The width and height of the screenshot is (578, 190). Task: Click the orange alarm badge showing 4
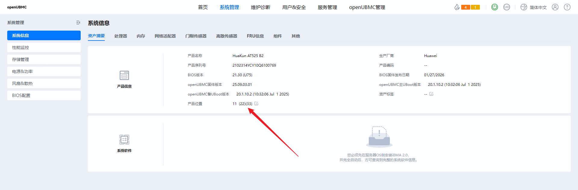(x=465, y=7)
